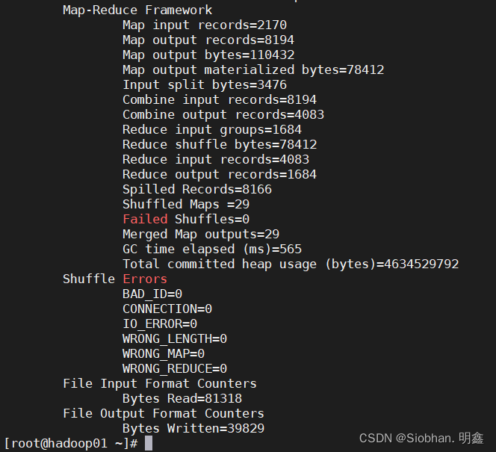The height and width of the screenshot is (452, 496).
Task: Click the "Map input records=2170" line
Action: [204, 25]
